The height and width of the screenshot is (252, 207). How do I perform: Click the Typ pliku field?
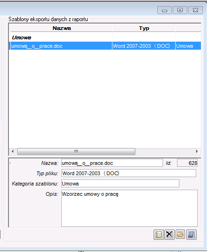click(129, 173)
